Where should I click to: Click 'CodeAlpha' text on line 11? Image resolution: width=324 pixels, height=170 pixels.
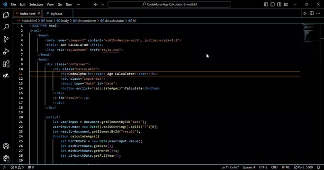[x=77, y=74]
